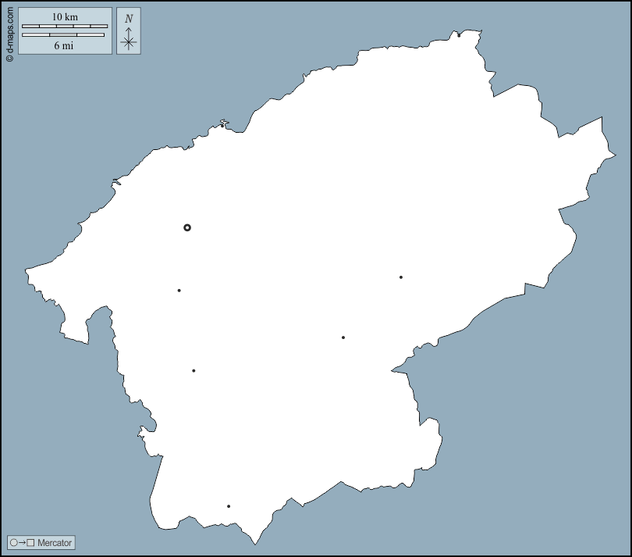Click the small island off the northwest coast
This screenshot has width=632, height=557.
[x=223, y=123]
